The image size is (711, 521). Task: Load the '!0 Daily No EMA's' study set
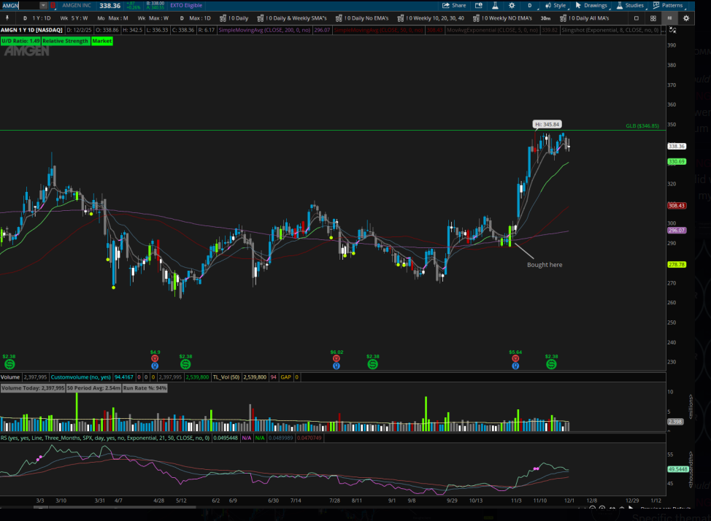(362, 18)
